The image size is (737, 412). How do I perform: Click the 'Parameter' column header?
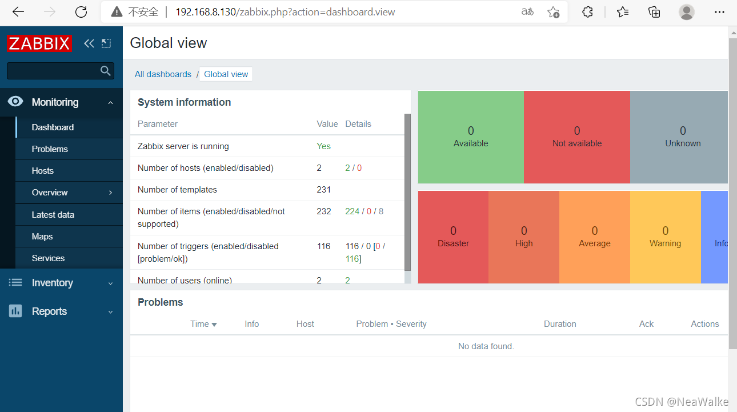[x=158, y=124]
